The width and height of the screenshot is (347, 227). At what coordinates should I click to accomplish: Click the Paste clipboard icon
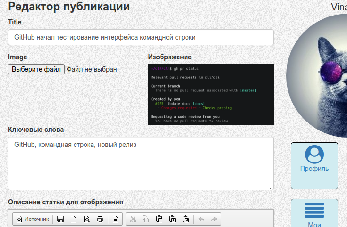pyautogui.click(x=160, y=219)
